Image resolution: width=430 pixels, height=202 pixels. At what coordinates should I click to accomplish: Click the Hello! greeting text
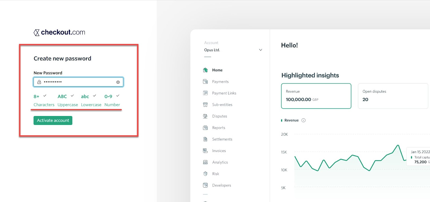click(289, 45)
